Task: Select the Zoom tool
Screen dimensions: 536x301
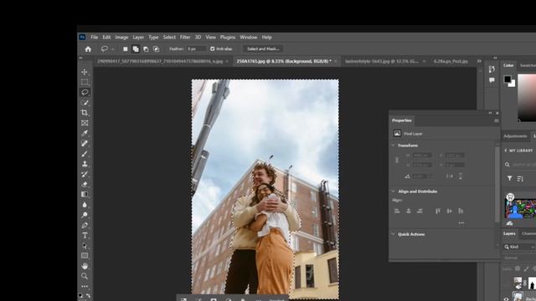Action: click(85, 276)
